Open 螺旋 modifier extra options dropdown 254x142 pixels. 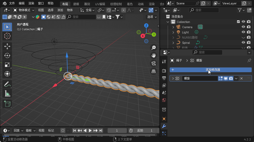[x=236, y=78]
